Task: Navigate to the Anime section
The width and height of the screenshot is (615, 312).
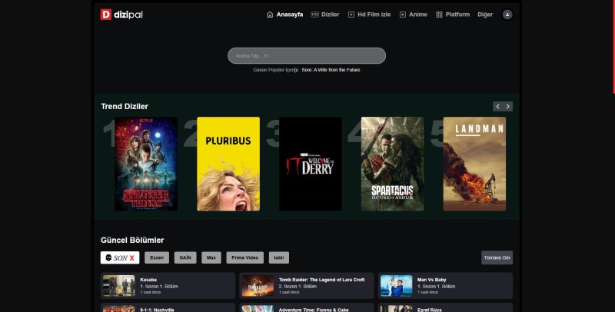Action: pyautogui.click(x=414, y=15)
